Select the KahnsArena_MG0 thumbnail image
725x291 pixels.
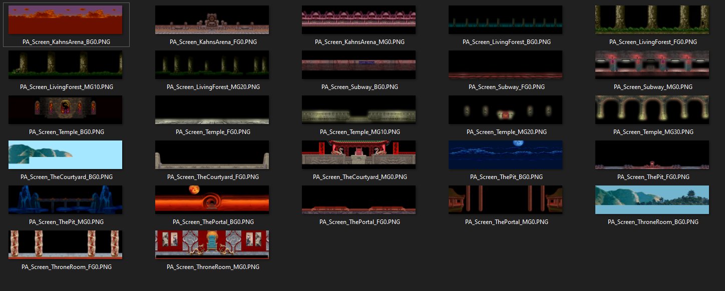click(359, 20)
